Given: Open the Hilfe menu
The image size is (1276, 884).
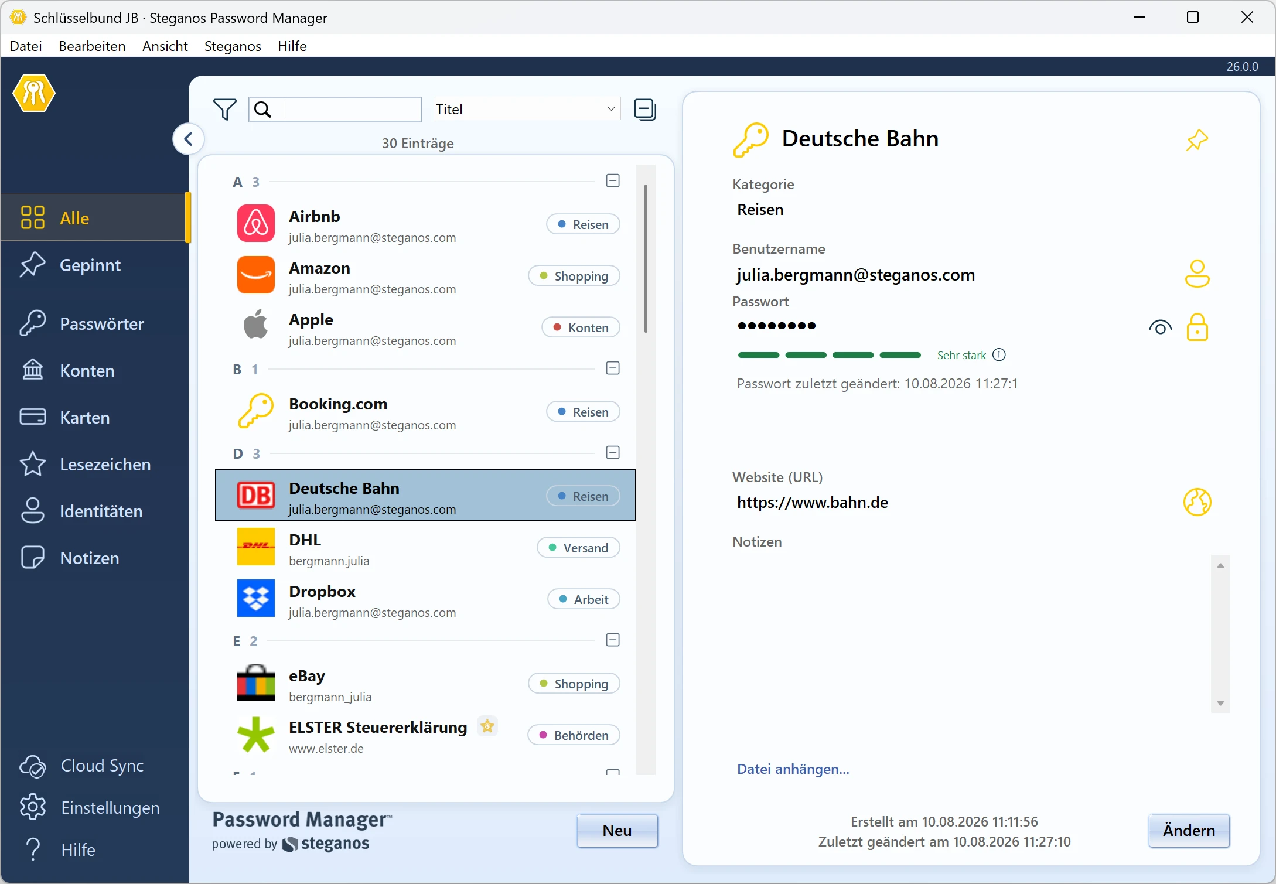Looking at the screenshot, I should tap(292, 46).
